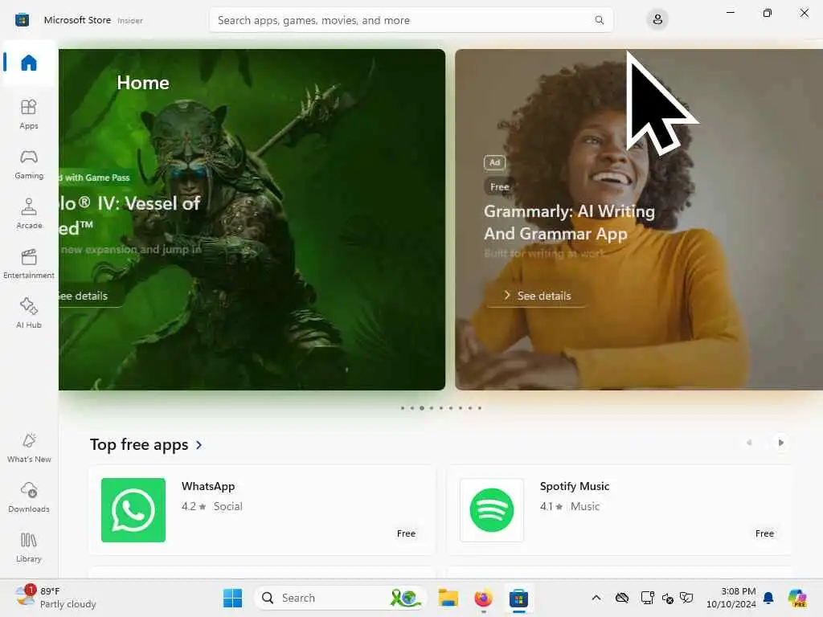This screenshot has height=617, width=823.
Task: Select the highlighted third carousel dot
Action: coord(421,407)
